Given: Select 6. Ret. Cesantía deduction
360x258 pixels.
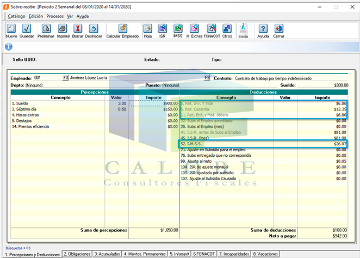Looking at the screenshot, I should click(x=264, y=109).
